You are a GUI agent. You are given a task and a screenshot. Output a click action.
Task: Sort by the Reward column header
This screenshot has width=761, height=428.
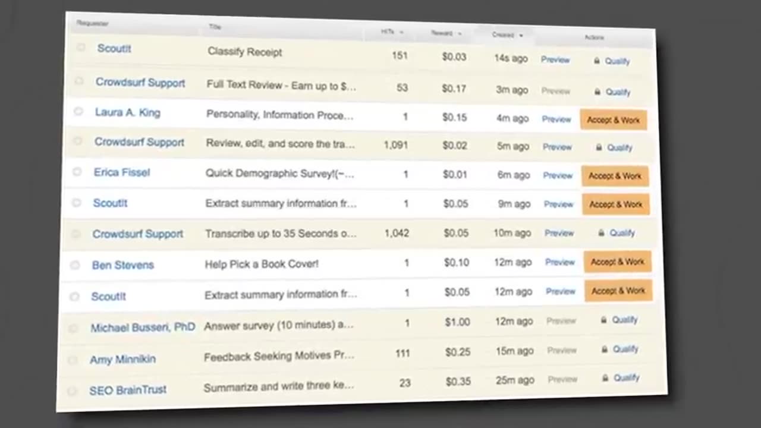[446, 33]
